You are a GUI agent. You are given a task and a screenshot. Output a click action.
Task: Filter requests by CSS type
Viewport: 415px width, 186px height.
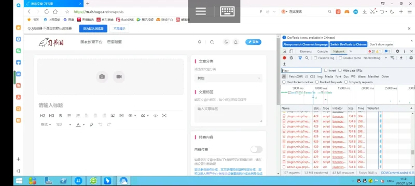tap(313, 76)
